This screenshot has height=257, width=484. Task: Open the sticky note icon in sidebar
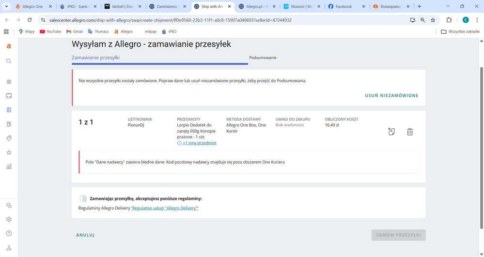[x=9, y=124]
